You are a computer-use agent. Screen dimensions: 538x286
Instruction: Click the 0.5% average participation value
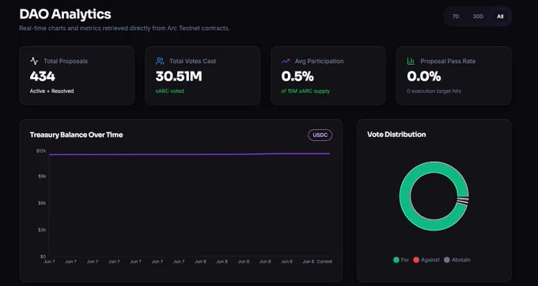pos(297,76)
